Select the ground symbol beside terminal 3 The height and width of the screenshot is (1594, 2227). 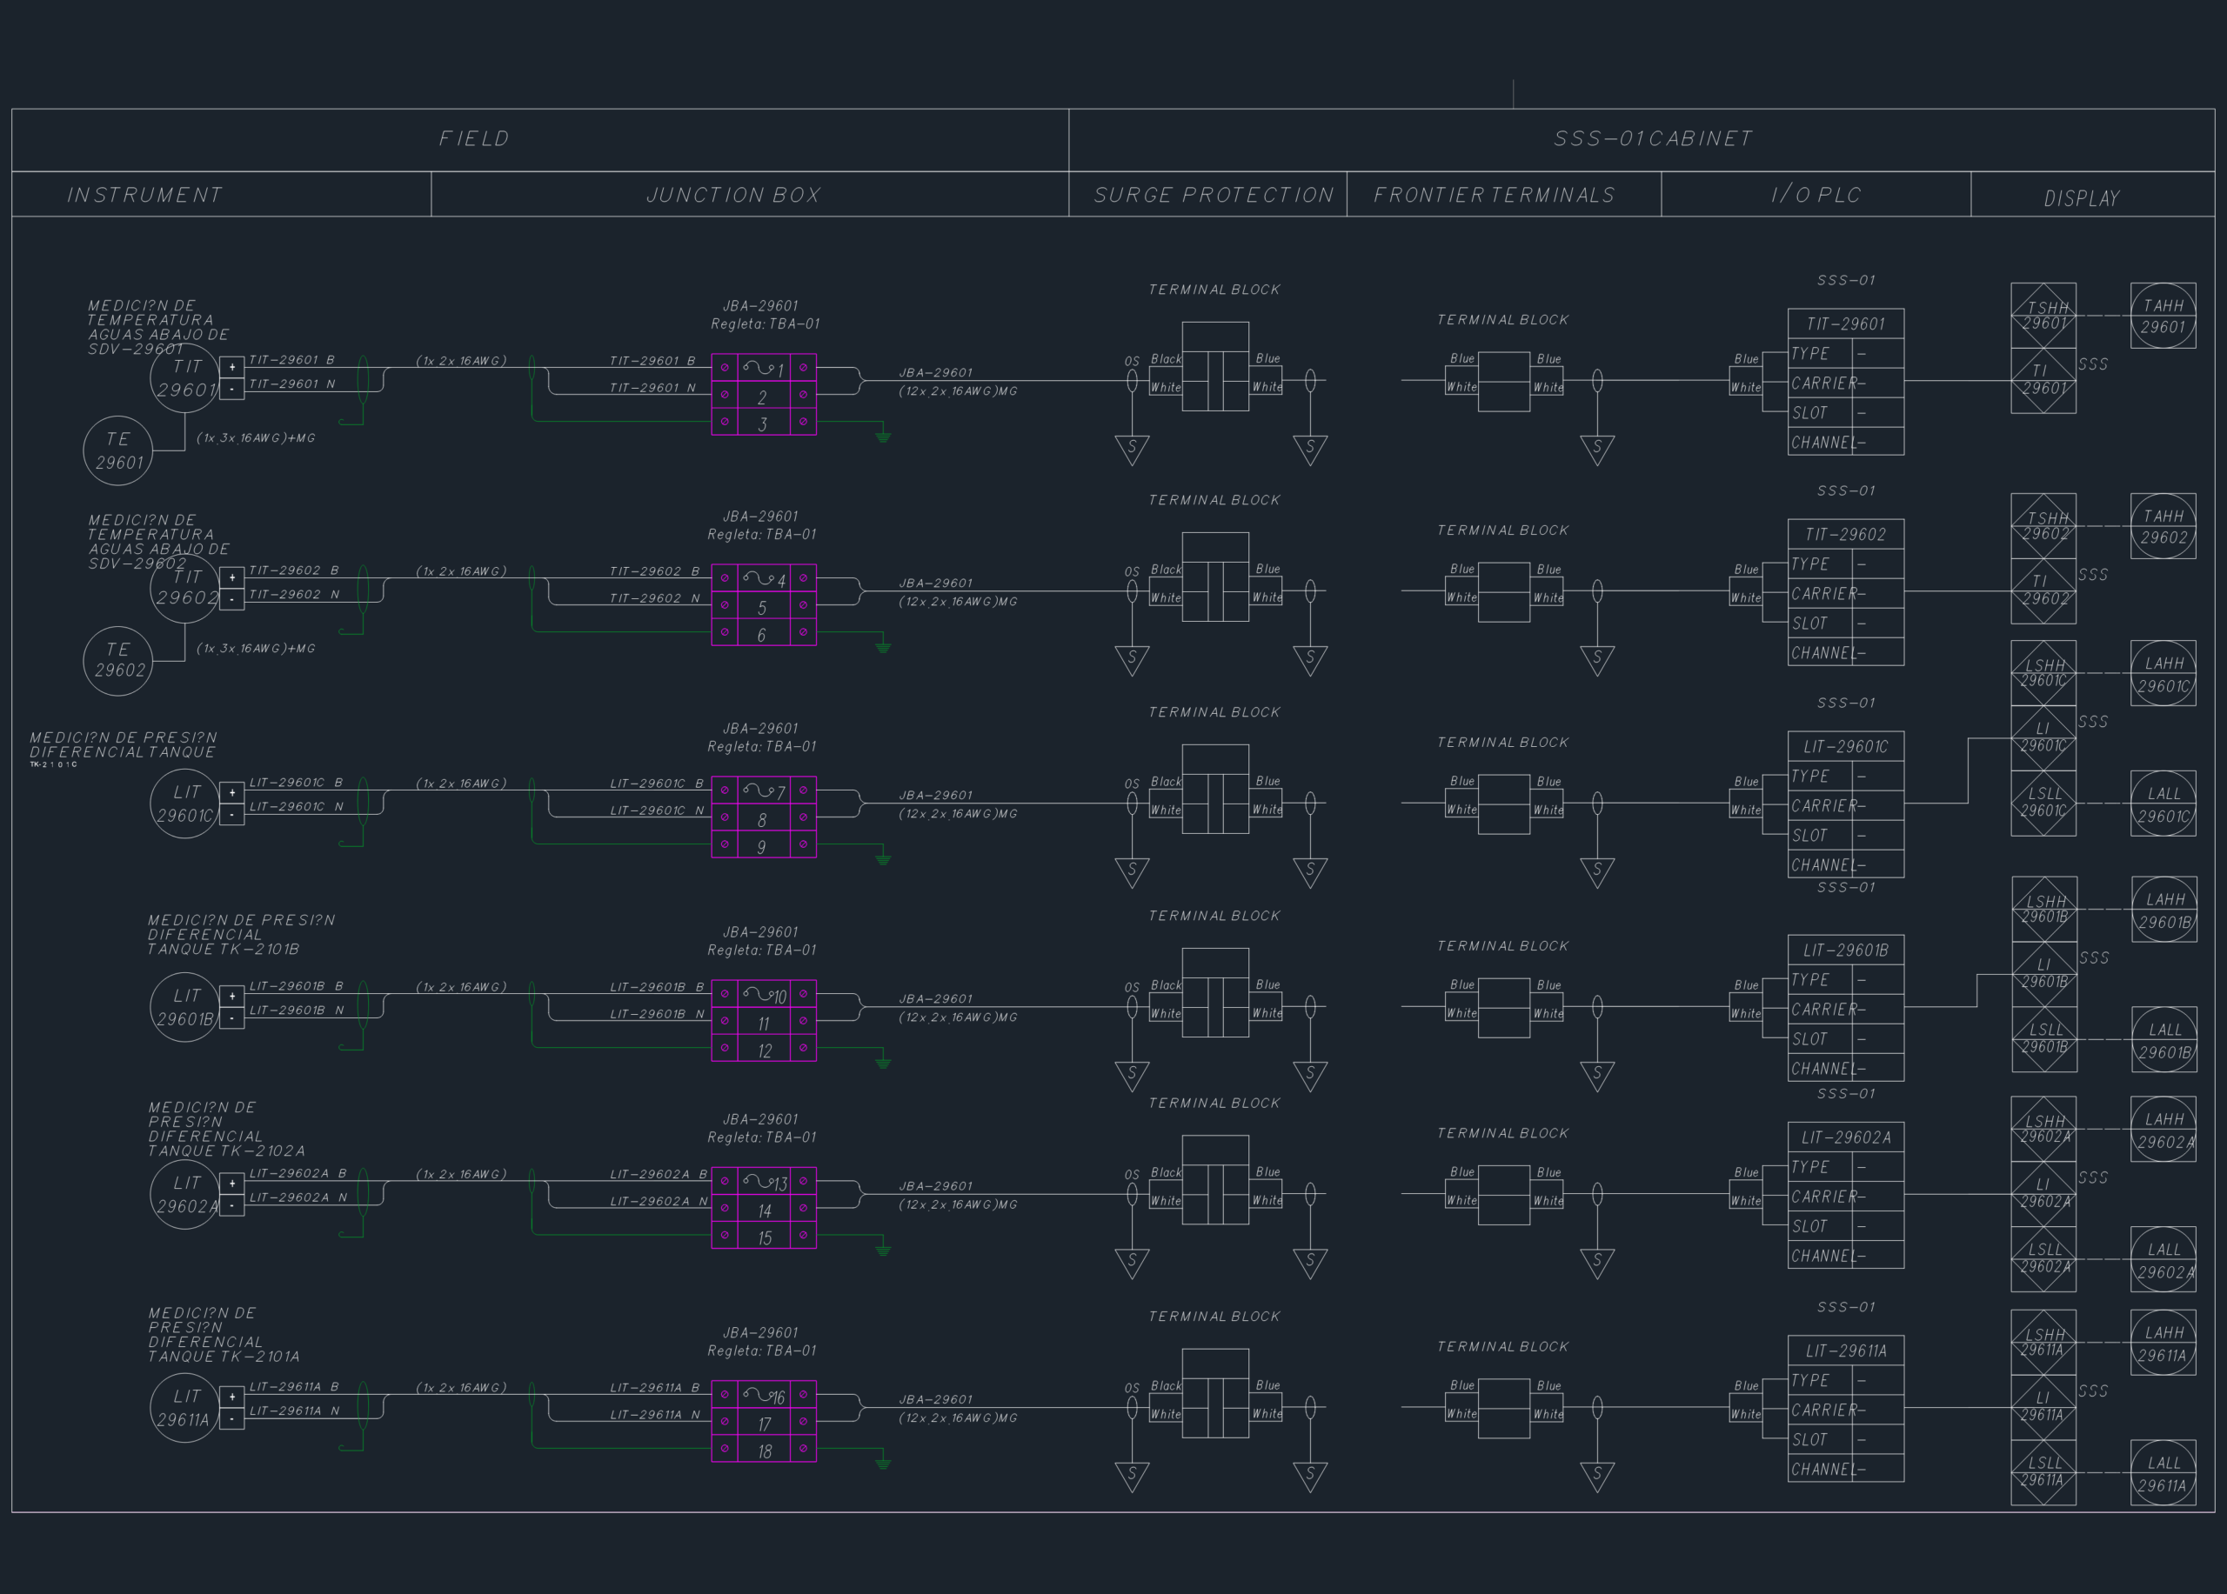pos(883,436)
